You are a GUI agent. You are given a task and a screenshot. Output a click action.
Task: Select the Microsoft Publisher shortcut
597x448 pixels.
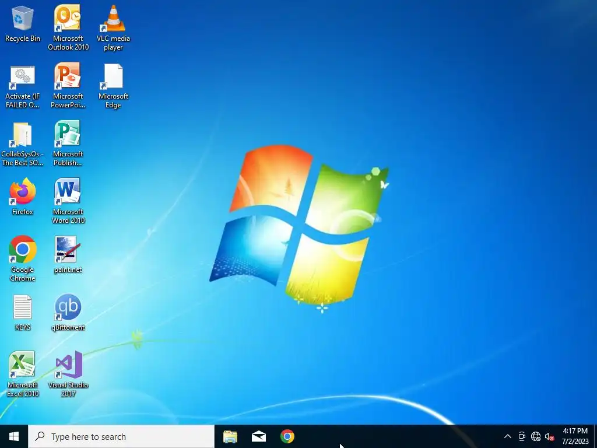tap(68, 143)
